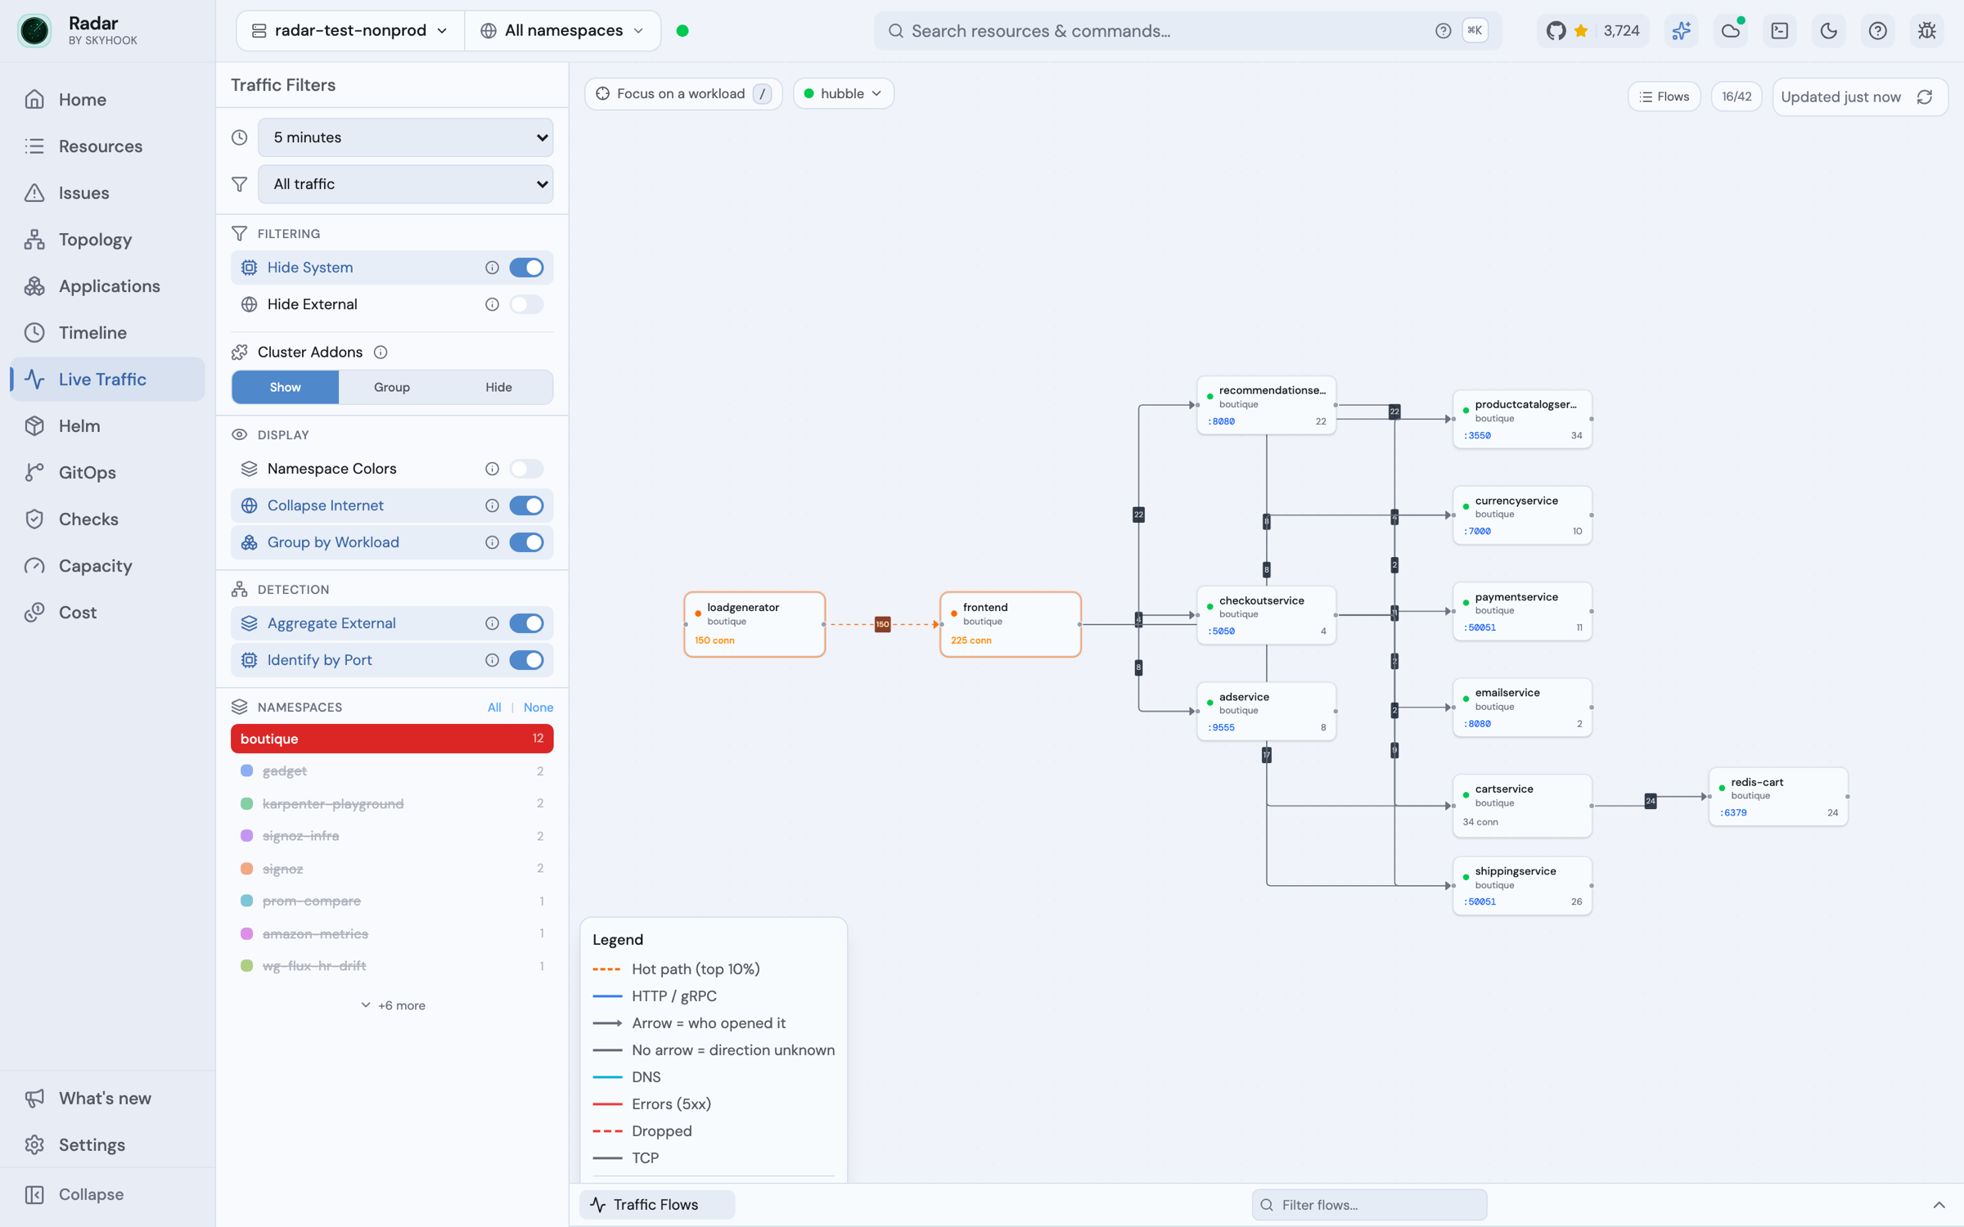Open the radar-test-nonprod cluster selector
This screenshot has width=1964, height=1227.
click(x=350, y=31)
